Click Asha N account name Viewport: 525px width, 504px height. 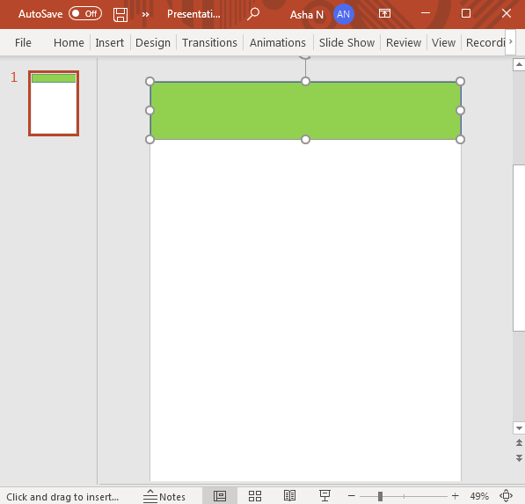306,14
